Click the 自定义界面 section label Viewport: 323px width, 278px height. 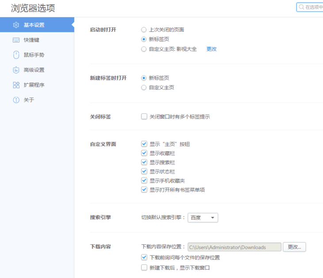pos(103,144)
